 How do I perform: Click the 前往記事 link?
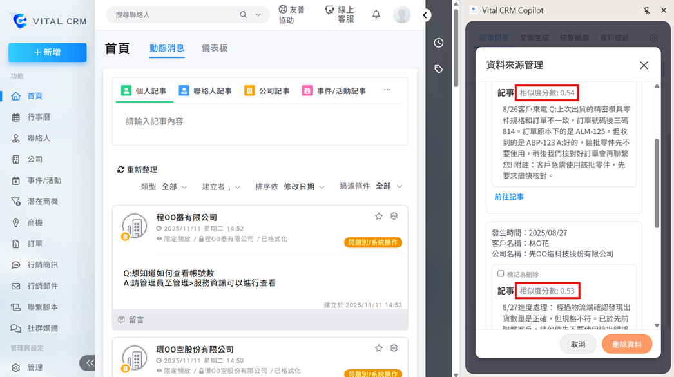(509, 197)
